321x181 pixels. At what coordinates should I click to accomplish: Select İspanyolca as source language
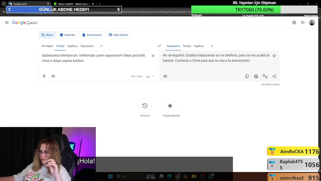(87, 46)
